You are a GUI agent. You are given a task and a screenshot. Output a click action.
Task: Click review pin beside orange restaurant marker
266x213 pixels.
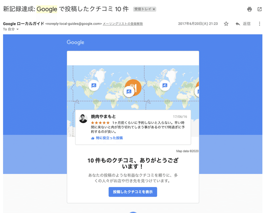point(129,92)
